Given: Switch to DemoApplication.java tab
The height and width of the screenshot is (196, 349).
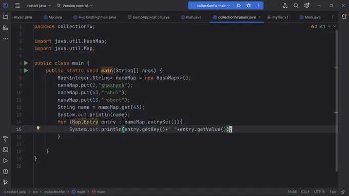Looking at the screenshot, I should [148, 17].
